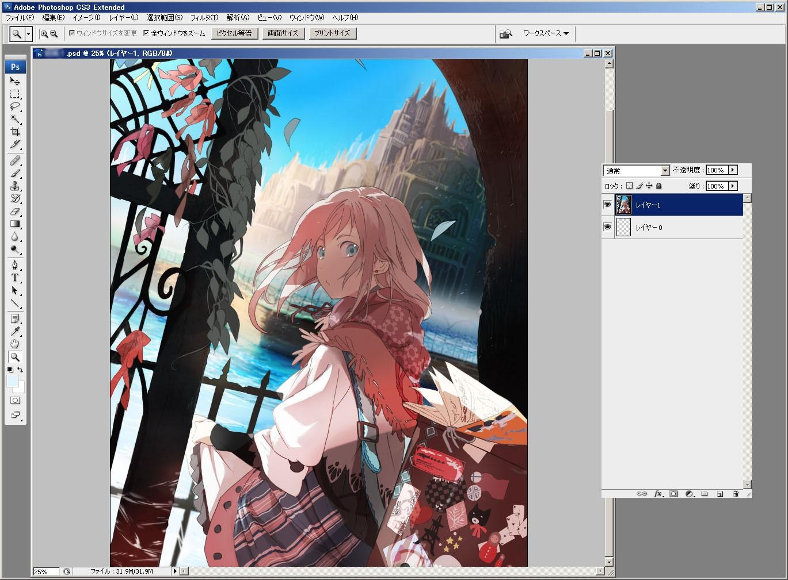Click the ピクセル等倍 button

(234, 33)
